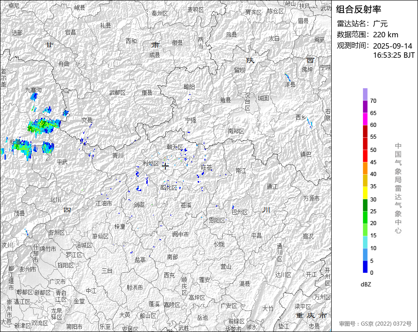Click the 剑阁 map label
The image size is (418, 332).
pos(139,205)
